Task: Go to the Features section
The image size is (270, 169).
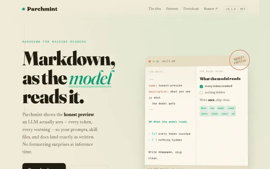Action: coord(172,8)
